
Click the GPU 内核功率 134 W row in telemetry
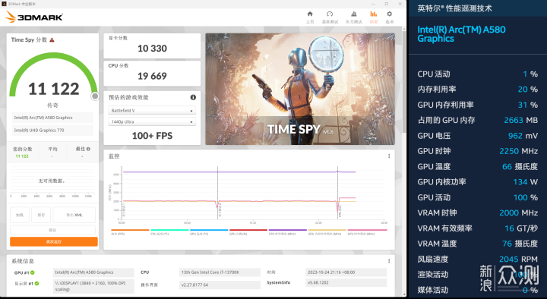point(477,182)
